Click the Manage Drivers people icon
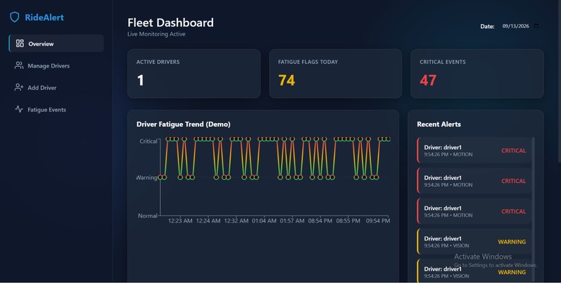Image resolution: width=561 pixels, height=283 pixels. click(19, 65)
